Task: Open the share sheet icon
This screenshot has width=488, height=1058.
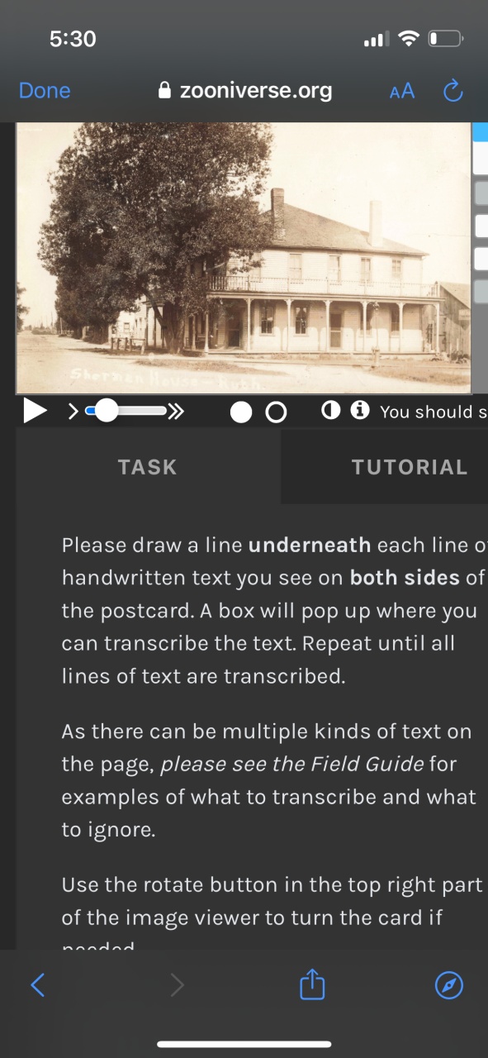Action: (312, 984)
